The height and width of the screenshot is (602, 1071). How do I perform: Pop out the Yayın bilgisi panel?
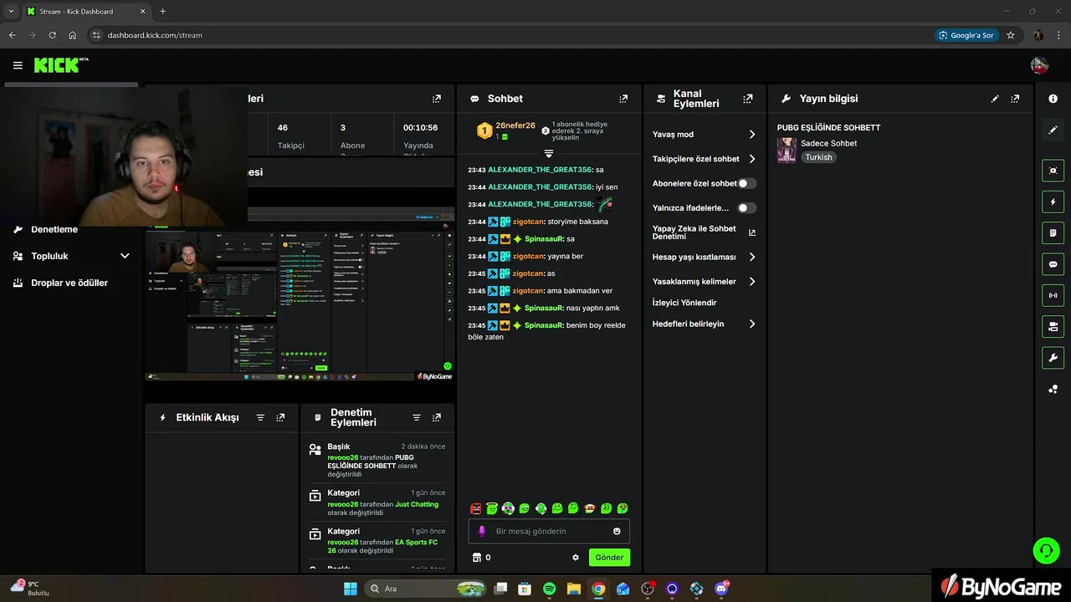1015,99
